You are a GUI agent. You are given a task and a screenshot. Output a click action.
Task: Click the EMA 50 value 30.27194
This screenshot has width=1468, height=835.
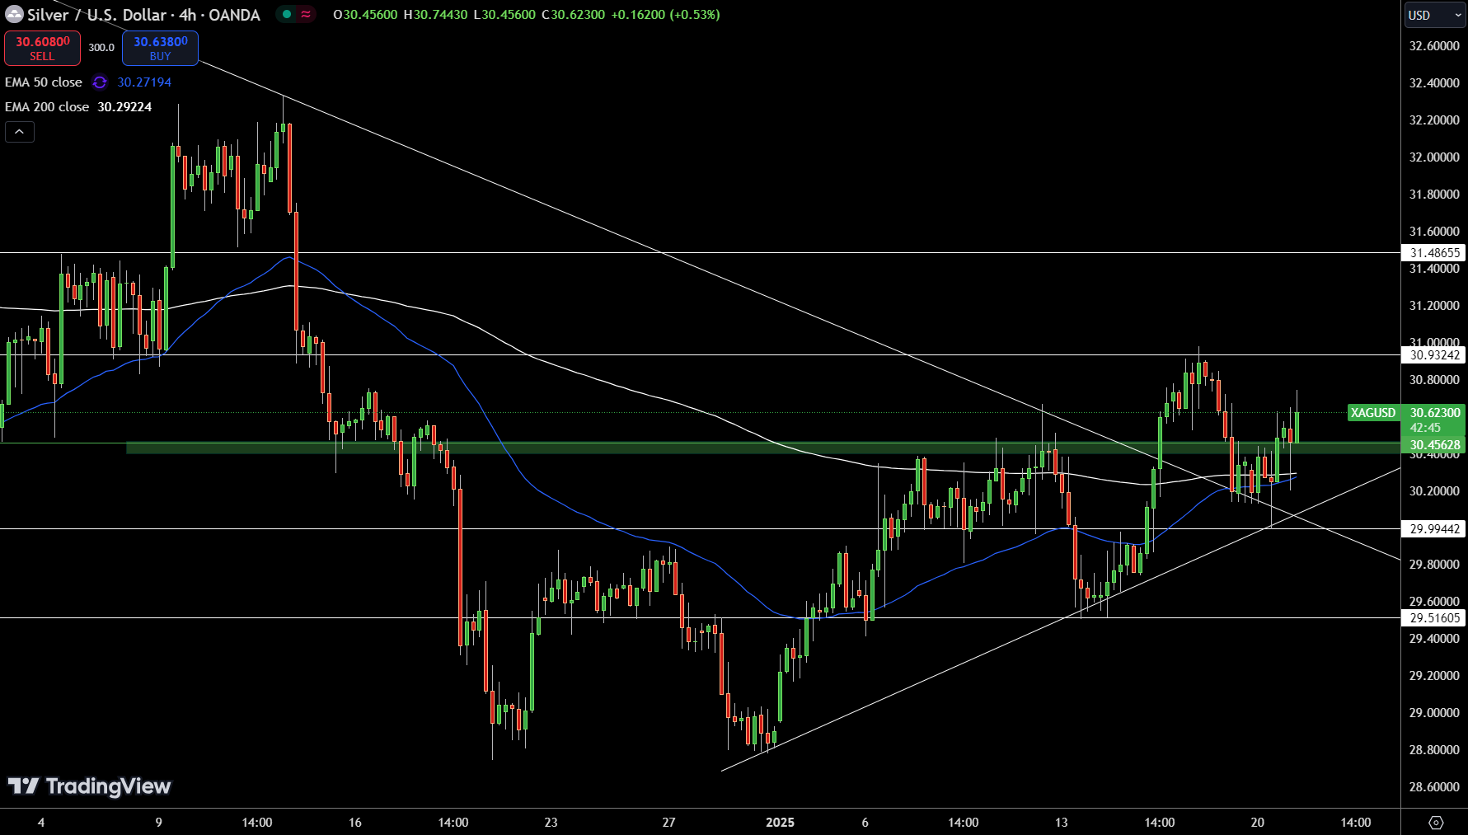click(144, 82)
